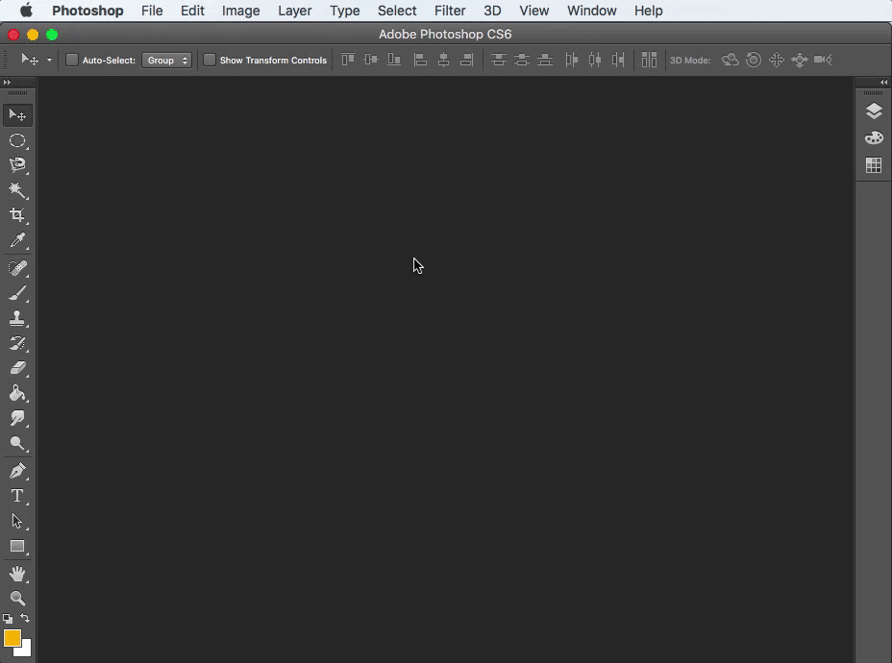Expand the toolbox with double-arrow

(7, 82)
